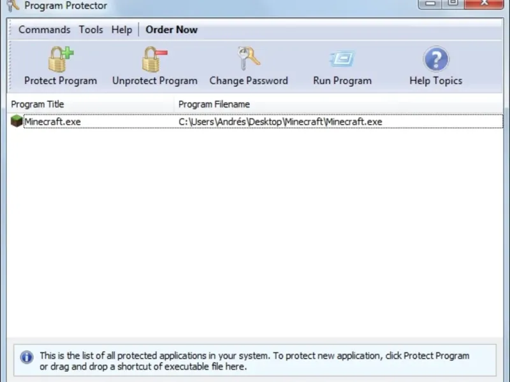Click the Help Topics label text
The height and width of the screenshot is (382, 510).
click(x=436, y=81)
